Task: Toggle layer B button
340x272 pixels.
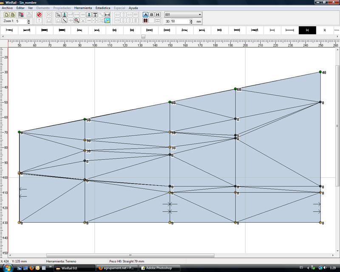Action: pyautogui.click(x=151, y=14)
